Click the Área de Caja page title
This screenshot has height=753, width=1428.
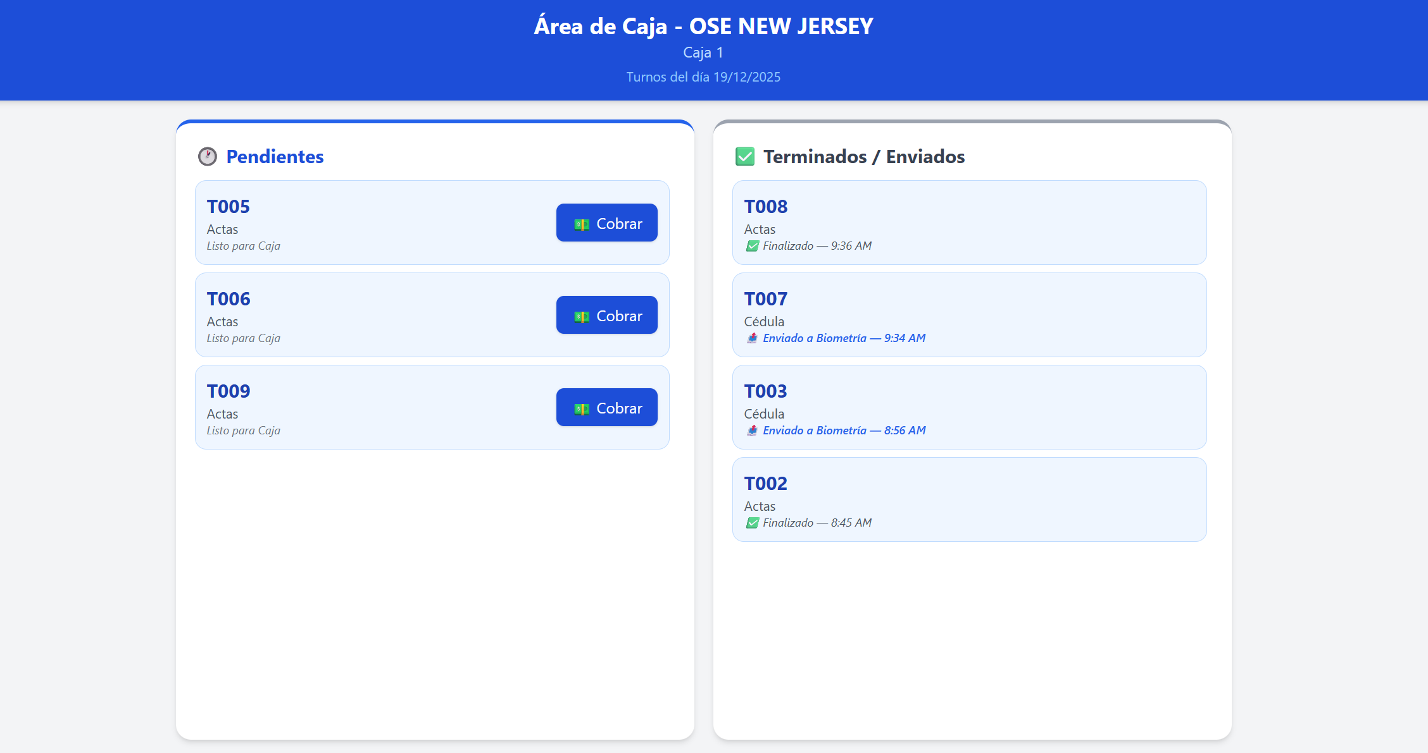click(703, 27)
